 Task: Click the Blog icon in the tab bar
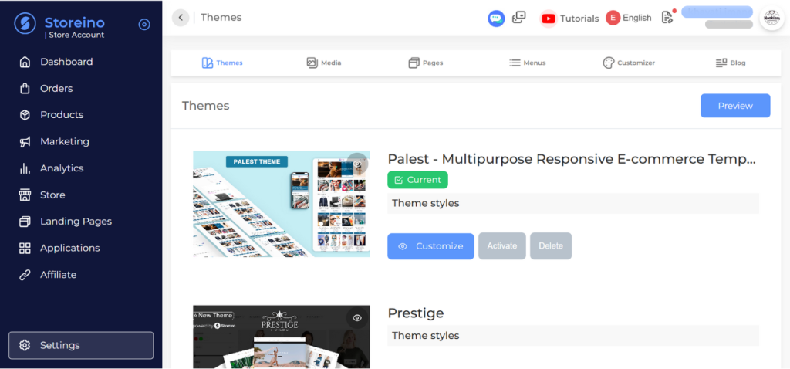(x=721, y=63)
